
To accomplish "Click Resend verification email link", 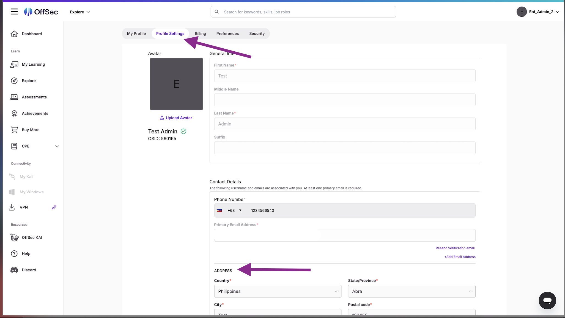I will pos(455,248).
